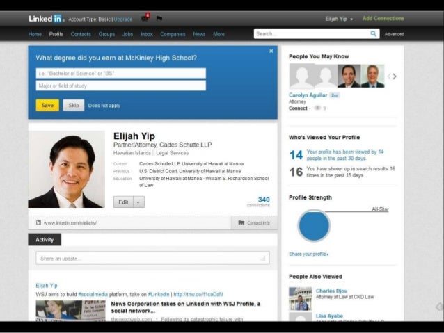Open the Elijah Yip account dropdown
This screenshot has width=444, height=333.
click(339, 19)
